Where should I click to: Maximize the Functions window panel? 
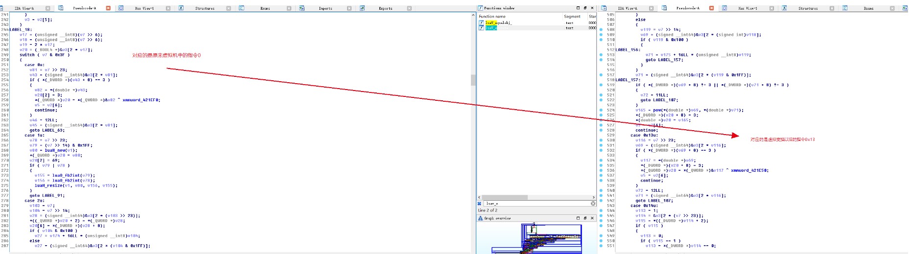coord(578,8)
